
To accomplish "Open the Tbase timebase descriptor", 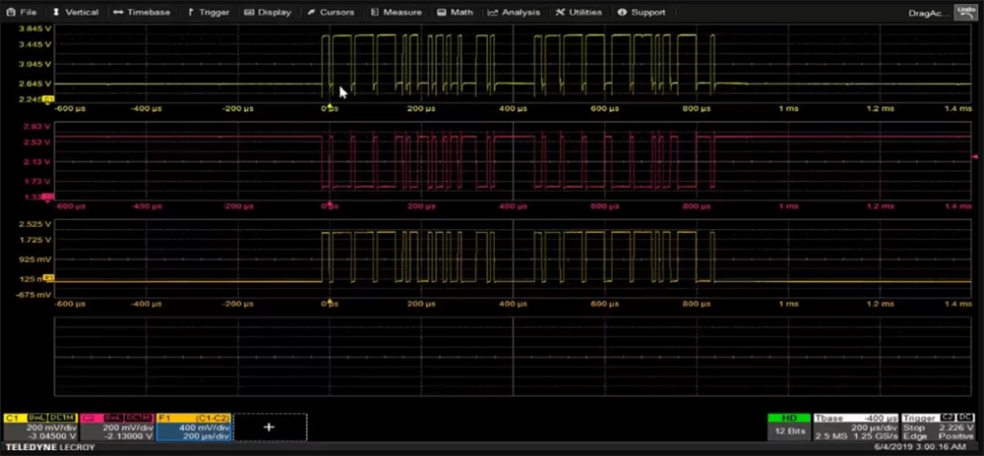I will click(x=855, y=427).
